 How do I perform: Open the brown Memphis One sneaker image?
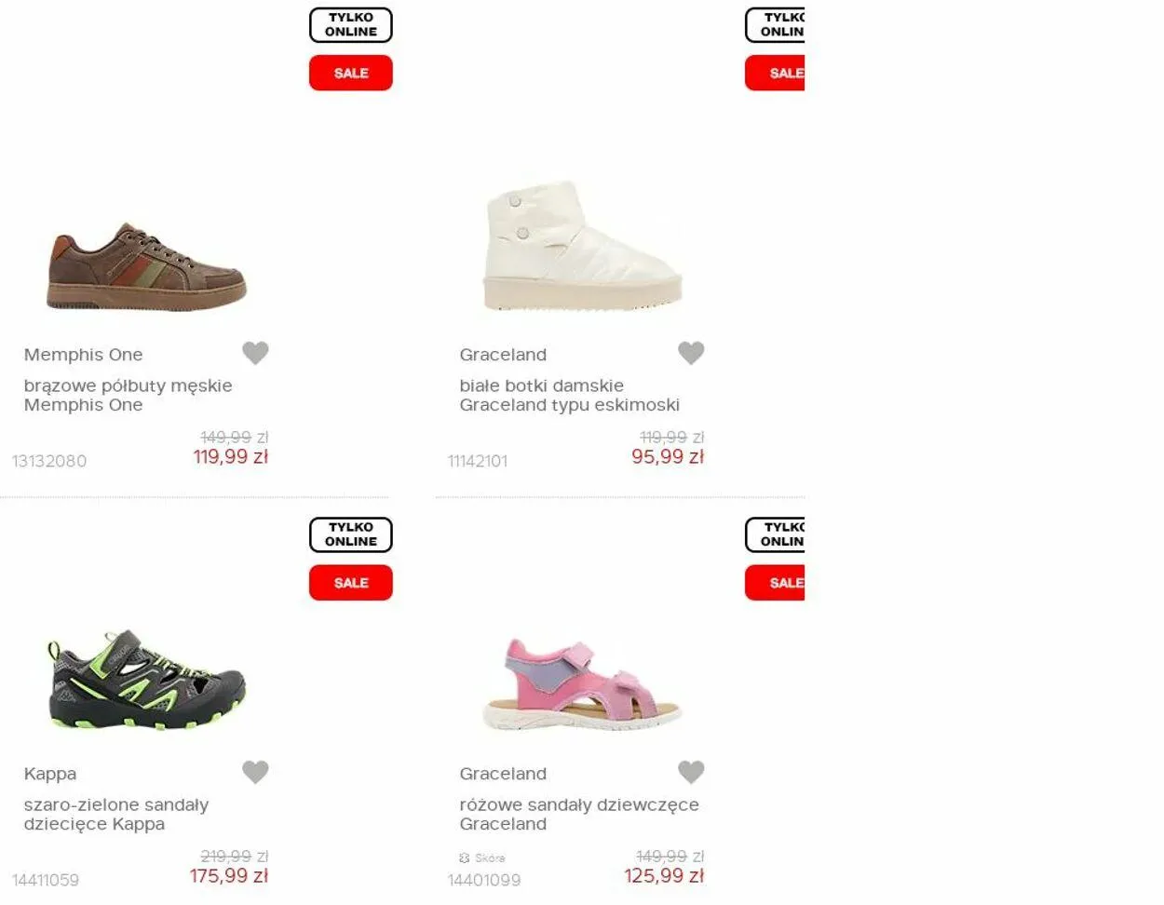coord(147,266)
